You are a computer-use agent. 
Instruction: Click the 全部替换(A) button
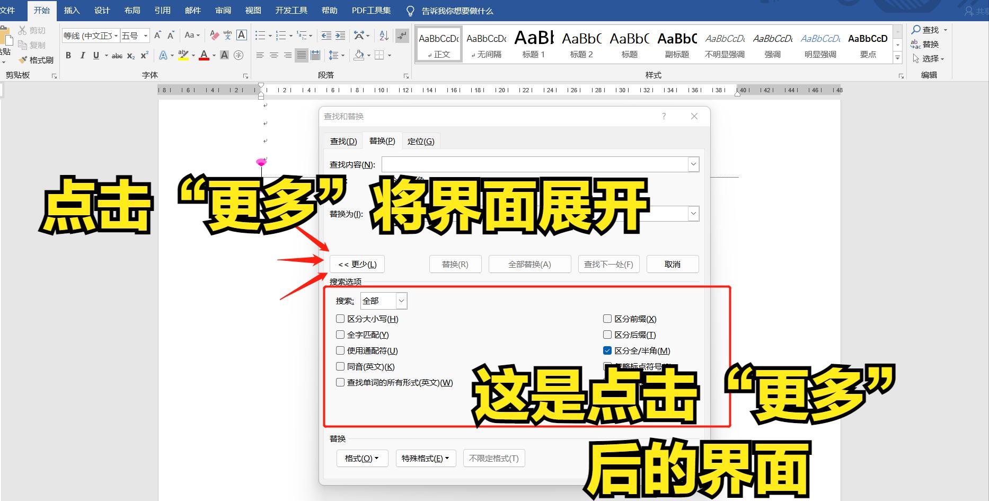tap(529, 264)
